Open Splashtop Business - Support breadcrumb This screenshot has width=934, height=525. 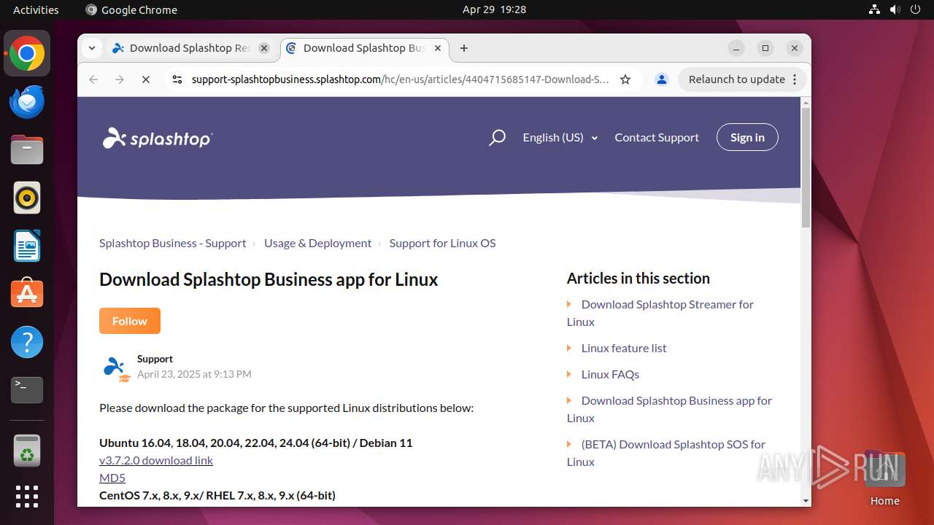pos(173,243)
